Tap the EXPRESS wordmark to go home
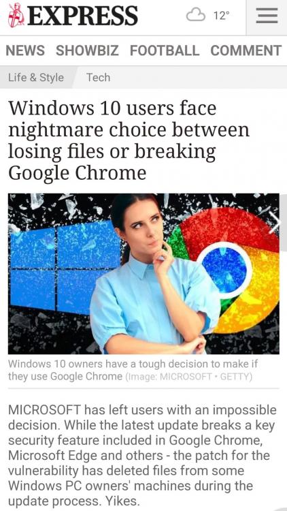Image resolution: width=287 pixels, height=511 pixels. (83, 15)
